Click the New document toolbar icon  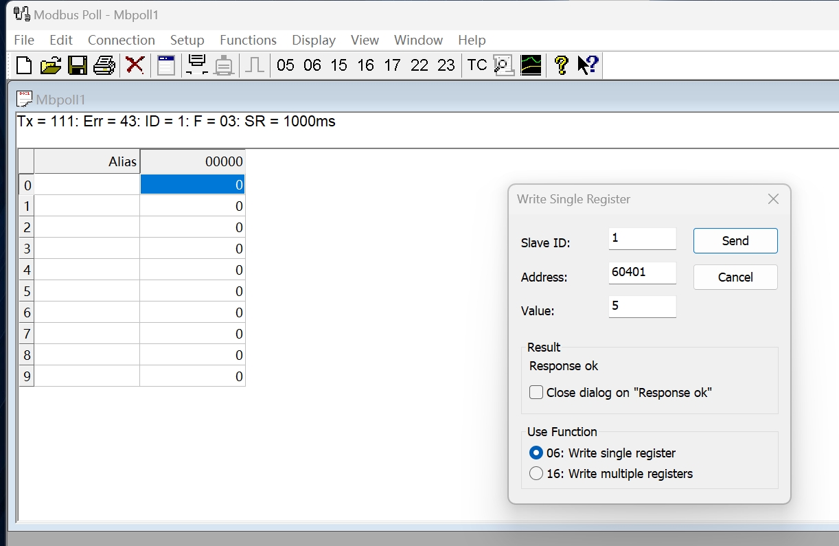click(x=24, y=65)
